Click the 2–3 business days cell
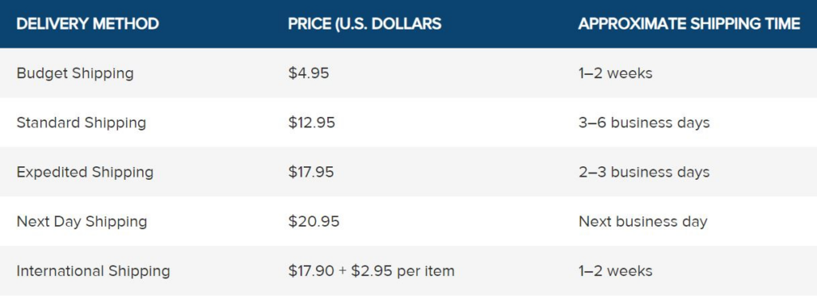 pyautogui.click(x=644, y=173)
